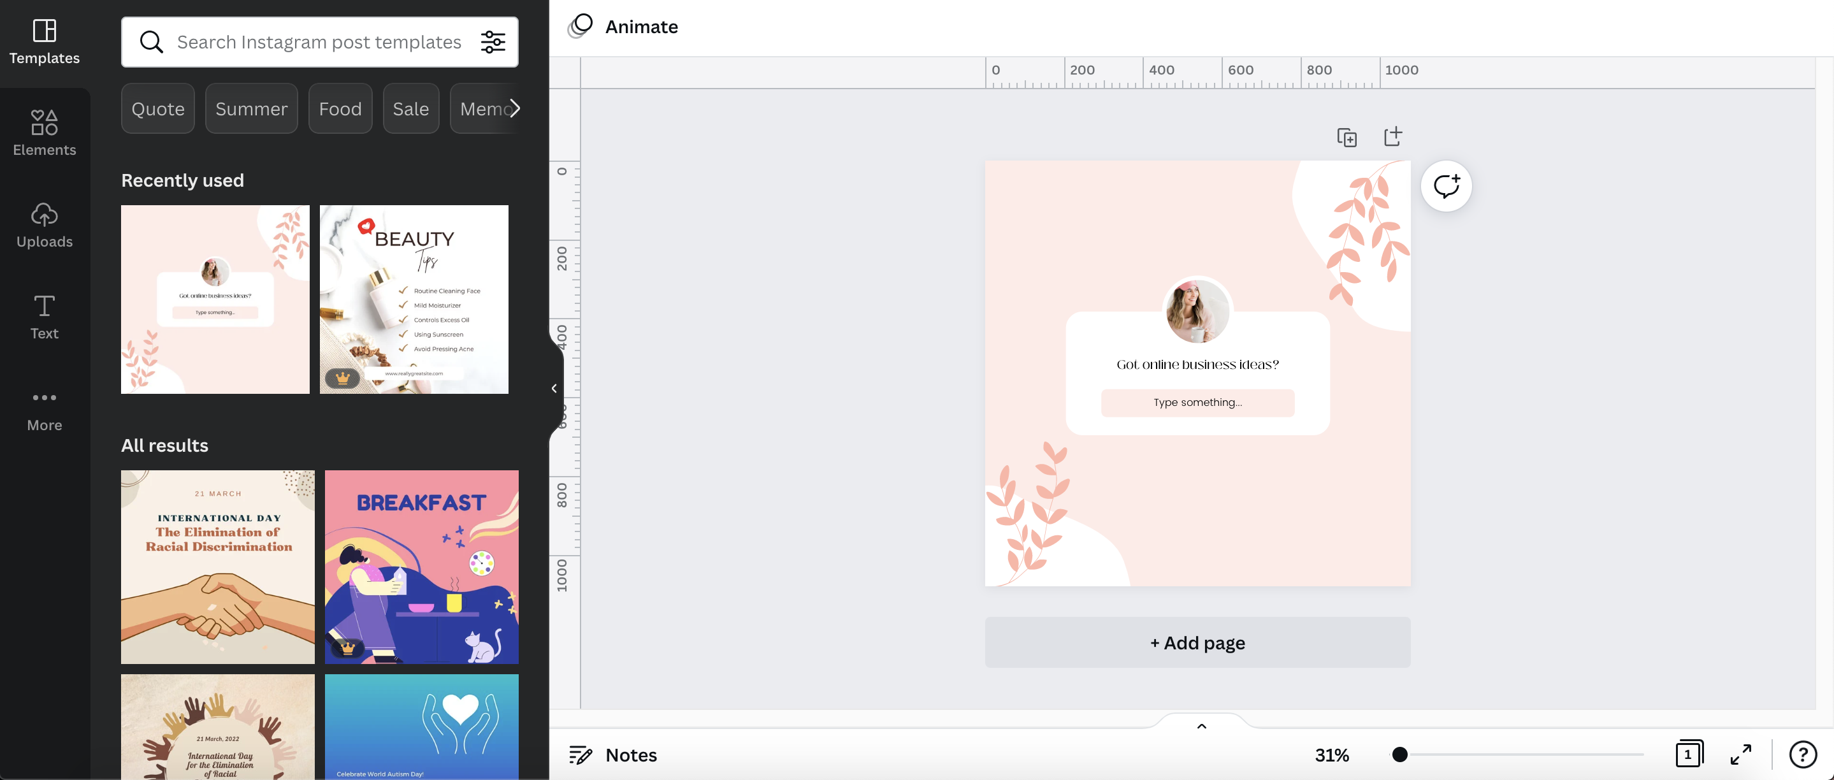This screenshot has width=1834, height=780.
Task: Show more category chips with arrow
Action: (515, 108)
